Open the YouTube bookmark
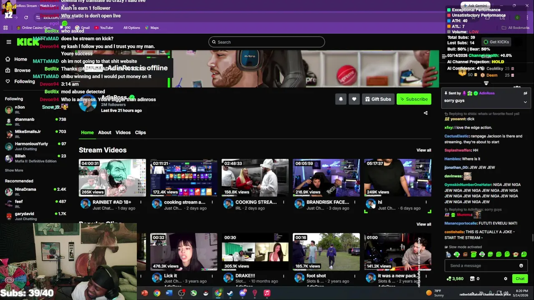 103,28
